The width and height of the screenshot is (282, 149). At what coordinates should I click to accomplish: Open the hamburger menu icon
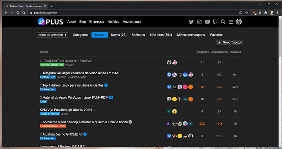pyautogui.click(x=231, y=22)
